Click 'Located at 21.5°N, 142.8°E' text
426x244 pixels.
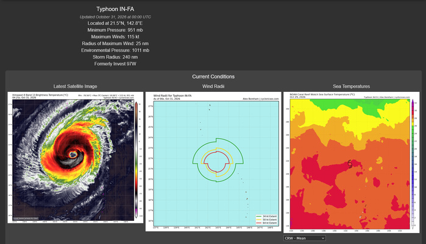tap(115, 23)
